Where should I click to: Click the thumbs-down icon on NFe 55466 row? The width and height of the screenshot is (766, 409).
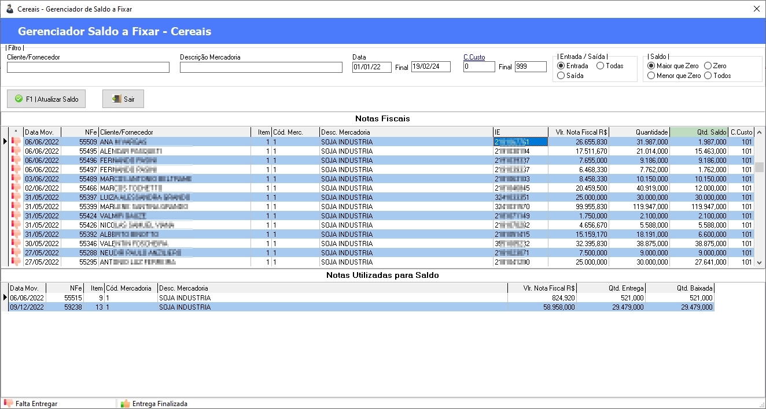pos(16,188)
